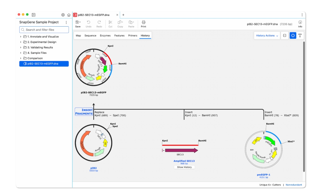The height and width of the screenshot is (195, 323).
Task: Click Replace KpnI (689) – SpeI (700) text
Action: click(x=110, y=114)
